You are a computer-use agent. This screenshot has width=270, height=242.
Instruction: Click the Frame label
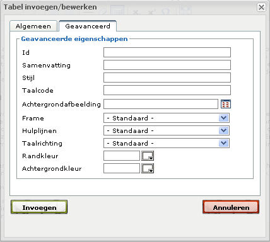pos(33,118)
